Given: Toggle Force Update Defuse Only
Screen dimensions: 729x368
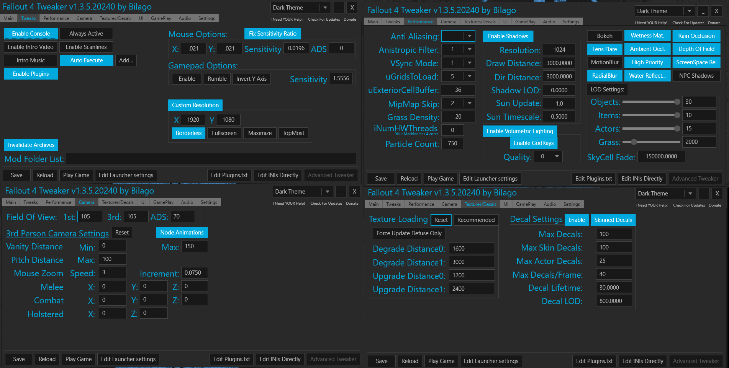Looking at the screenshot, I should 409,233.
